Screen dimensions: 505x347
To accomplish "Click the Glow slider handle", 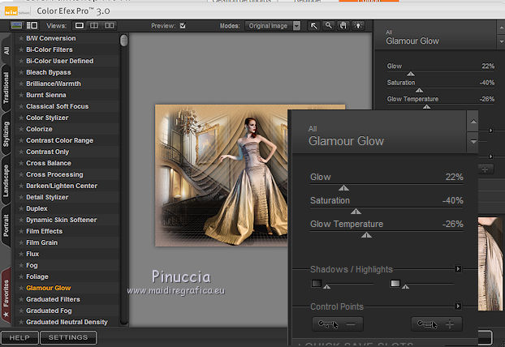I will pos(344,187).
